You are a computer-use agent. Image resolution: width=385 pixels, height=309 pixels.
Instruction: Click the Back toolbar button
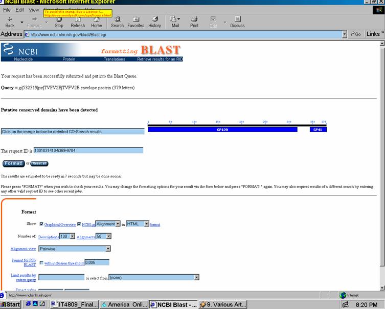[x=10, y=22]
